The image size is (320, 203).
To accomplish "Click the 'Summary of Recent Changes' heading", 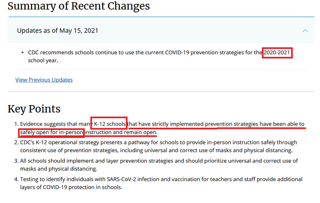I will pyautogui.click(x=79, y=6).
